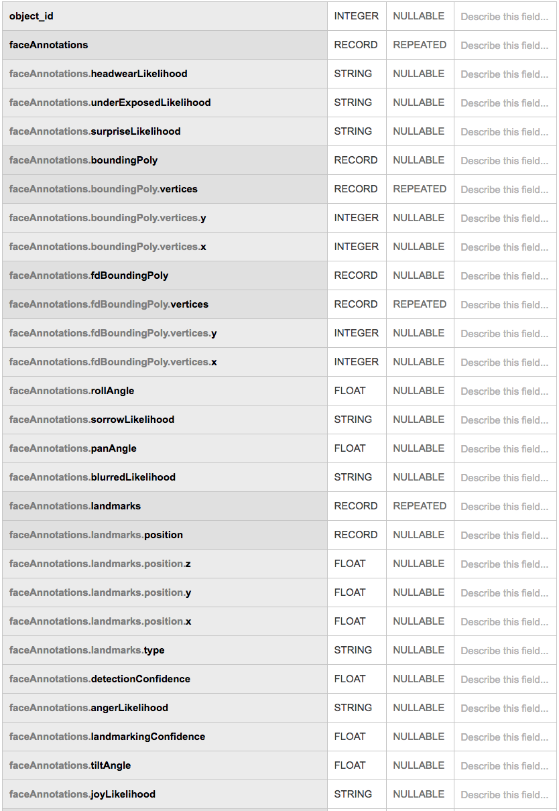
Task: Focus description box for detectionConfidence
Action: [504, 680]
